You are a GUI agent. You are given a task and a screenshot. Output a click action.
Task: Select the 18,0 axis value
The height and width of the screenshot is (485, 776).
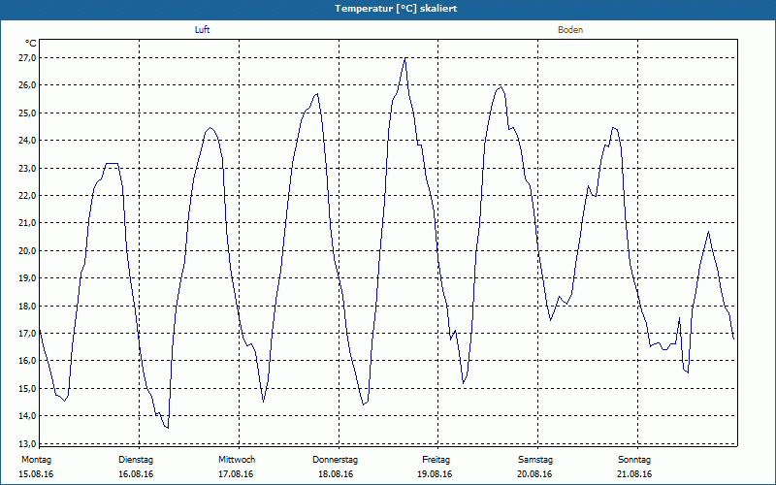(28, 306)
